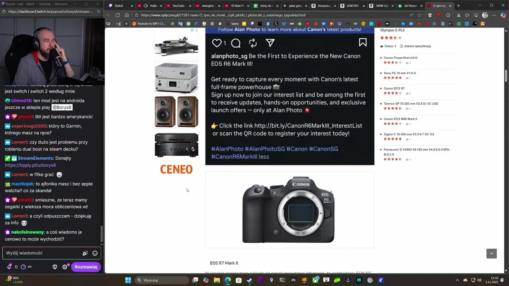Click the Windows taskbar Wyszukaj search box
The width and height of the screenshot is (509, 286).
161,280
